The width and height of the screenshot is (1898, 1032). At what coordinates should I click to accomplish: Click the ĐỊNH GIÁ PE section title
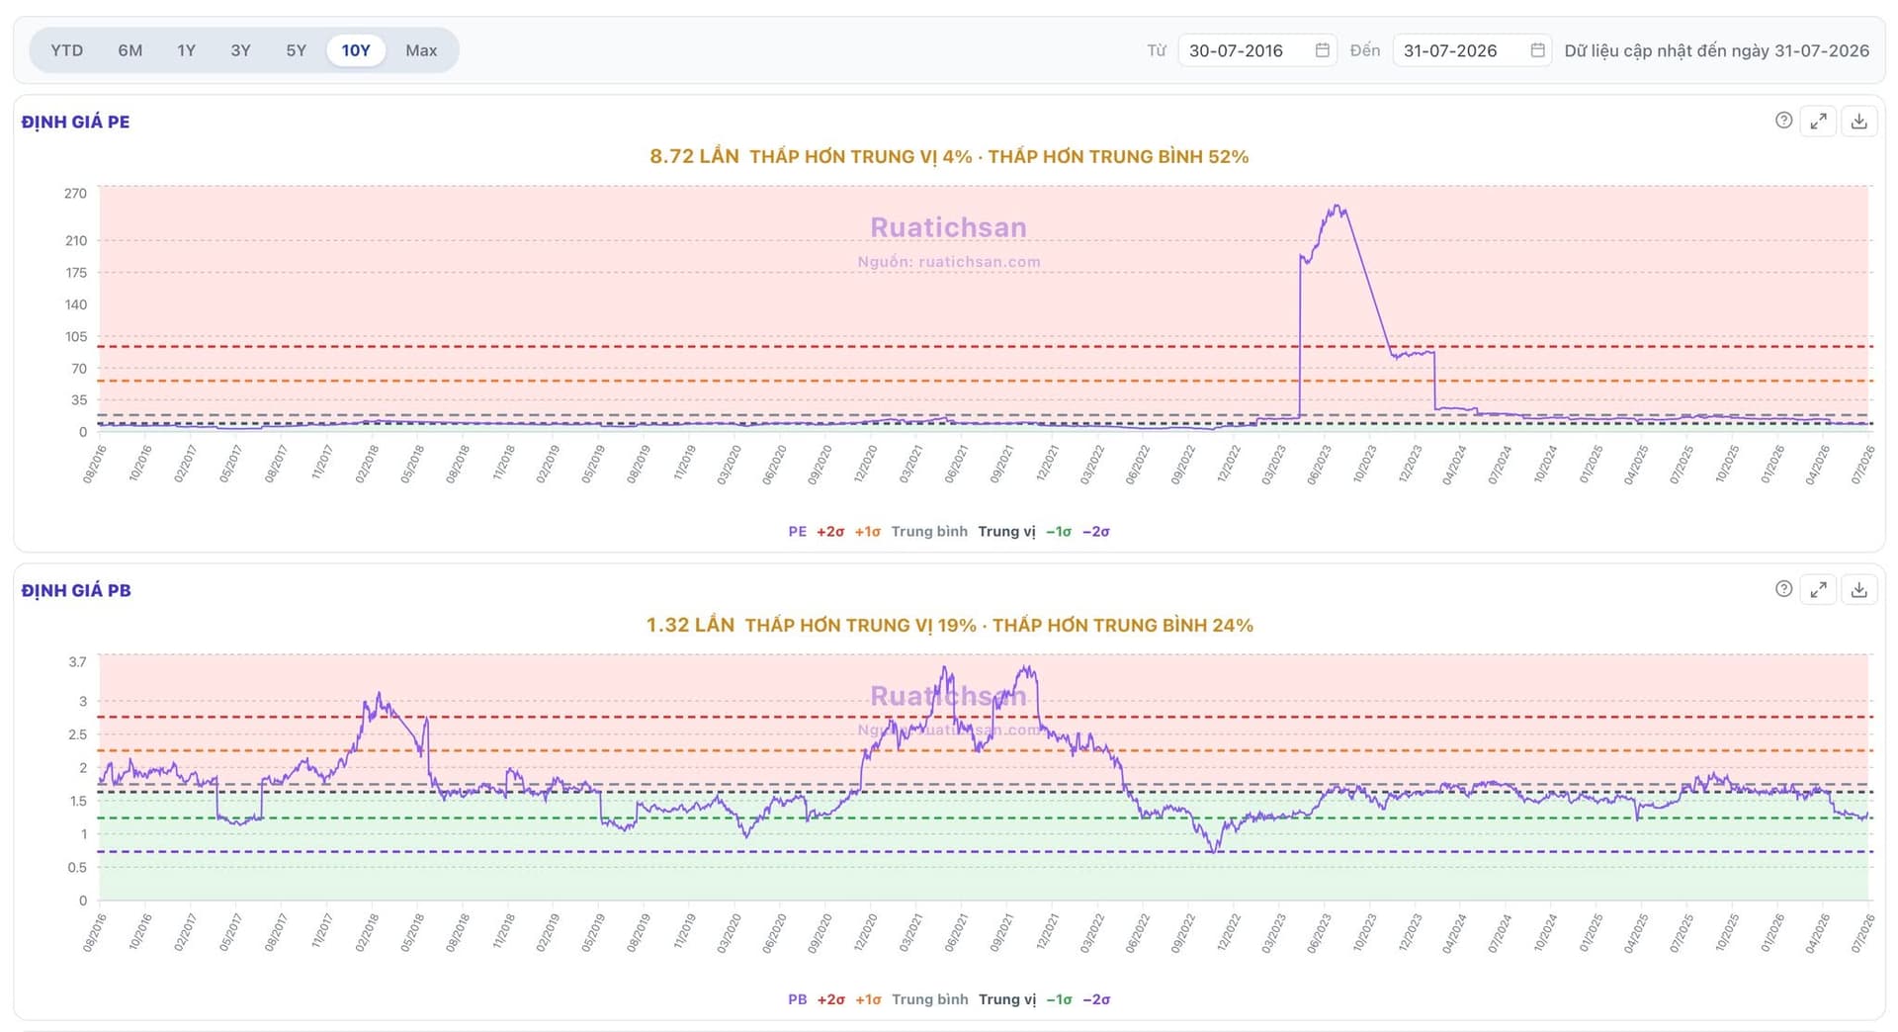point(76,122)
